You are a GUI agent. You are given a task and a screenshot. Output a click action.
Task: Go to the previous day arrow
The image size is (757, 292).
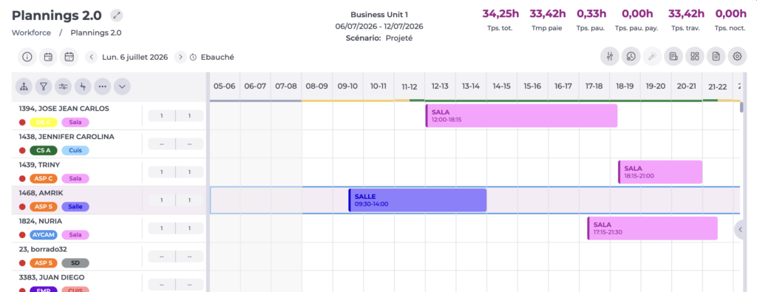(x=92, y=57)
